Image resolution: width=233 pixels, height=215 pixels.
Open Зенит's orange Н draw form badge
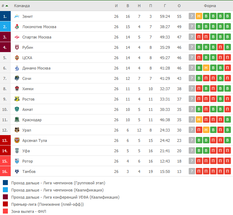[x=199, y=16]
